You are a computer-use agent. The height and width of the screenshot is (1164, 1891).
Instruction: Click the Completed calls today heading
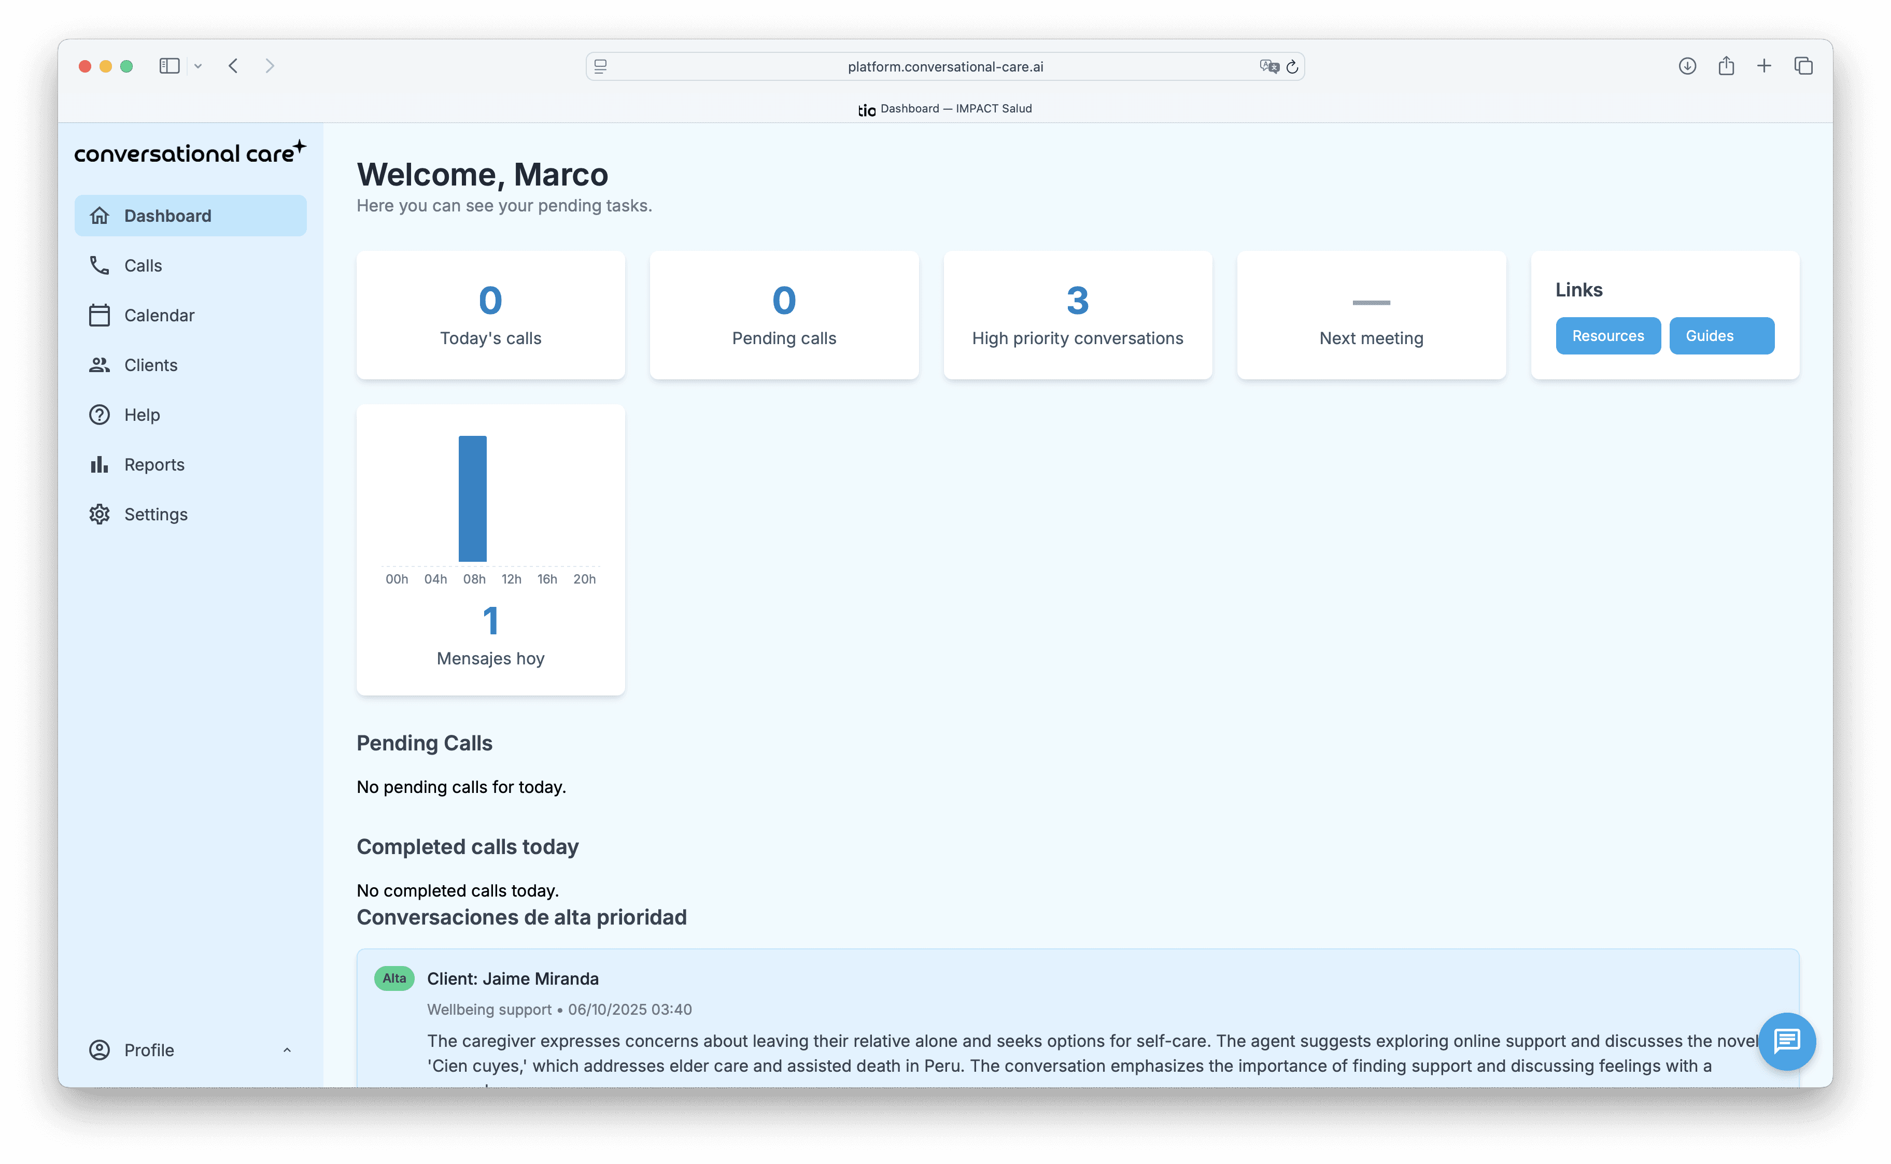click(468, 847)
